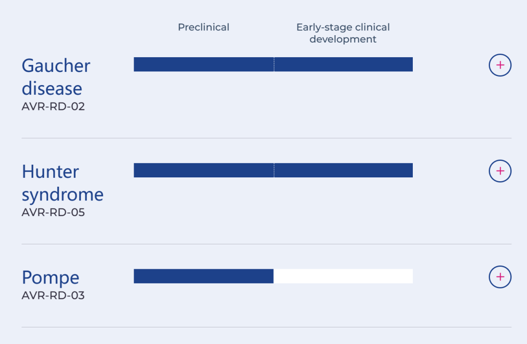Click Hunter syndrome preclinical progress segment
The width and height of the screenshot is (527, 344).
203,171
